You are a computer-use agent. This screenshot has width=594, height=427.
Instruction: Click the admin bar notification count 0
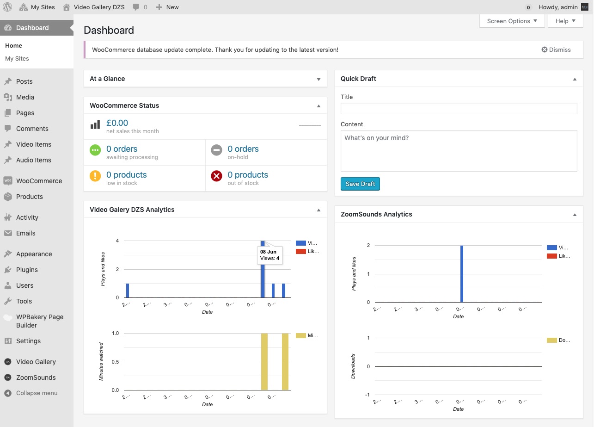(528, 7)
